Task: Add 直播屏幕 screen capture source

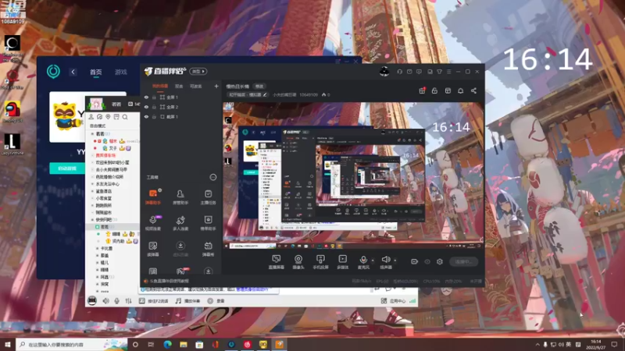Action: point(277,262)
